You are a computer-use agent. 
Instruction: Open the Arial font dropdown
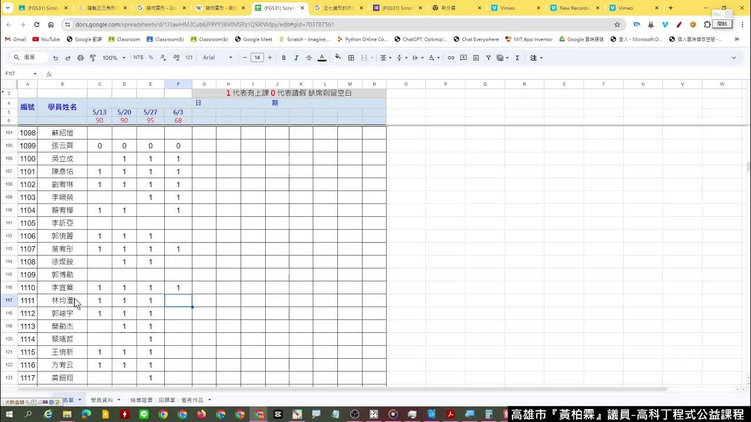click(x=218, y=57)
